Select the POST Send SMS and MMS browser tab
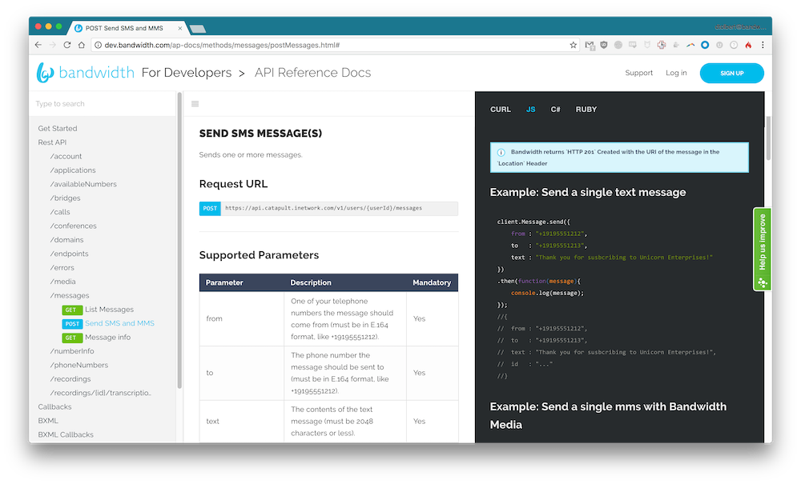Viewport: 801px width, 484px height. (x=127, y=28)
